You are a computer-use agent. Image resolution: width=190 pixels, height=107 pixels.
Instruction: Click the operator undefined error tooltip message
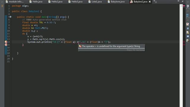[111, 46]
